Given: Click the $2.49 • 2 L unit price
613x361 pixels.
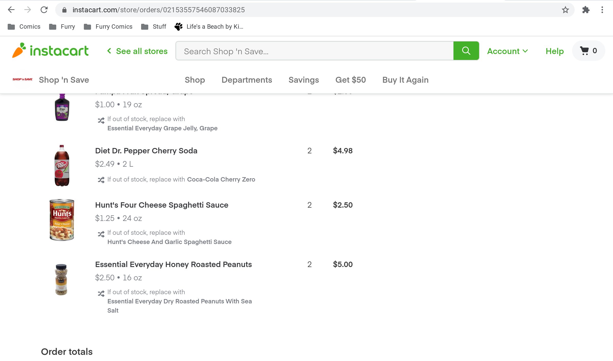Looking at the screenshot, I should (x=114, y=164).
